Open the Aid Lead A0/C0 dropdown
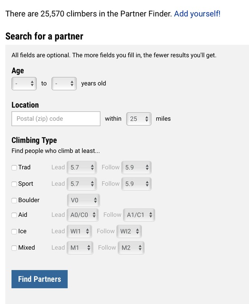This screenshot has height=304, width=249. [83, 215]
